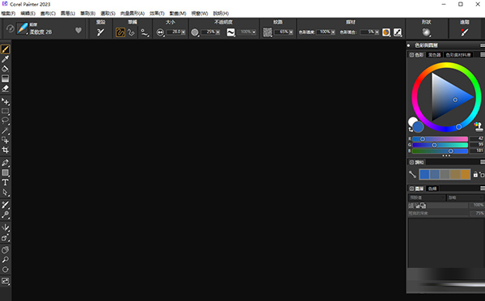Select the Rectangular Shape tool
This screenshot has width=485, height=301.
6,173
